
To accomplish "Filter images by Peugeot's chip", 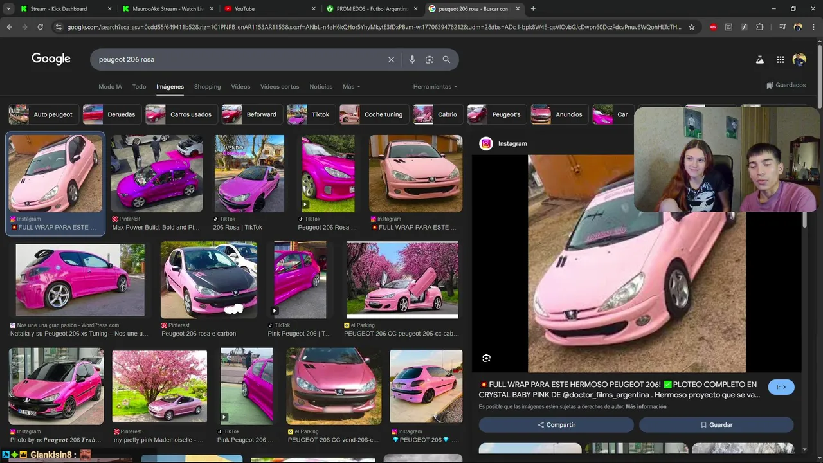I will click(497, 114).
